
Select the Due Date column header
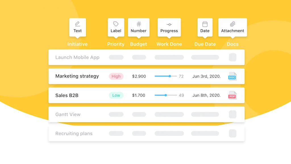coord(205,44)
